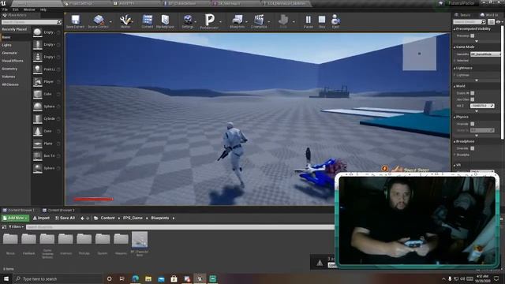
Task: Open the Marketplace toolbar icon
Action: [165, 20]
